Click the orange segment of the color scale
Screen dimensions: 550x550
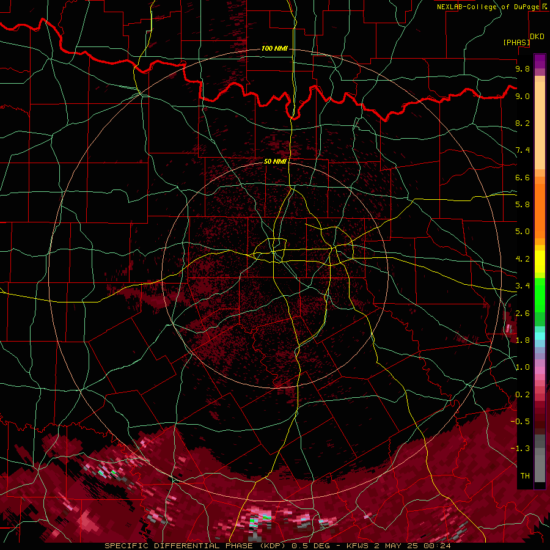pyautogui.click(x=540, y=211)
